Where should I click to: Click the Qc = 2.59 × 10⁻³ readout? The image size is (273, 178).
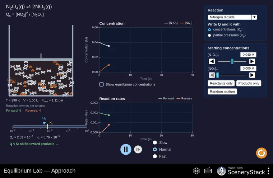21,137
